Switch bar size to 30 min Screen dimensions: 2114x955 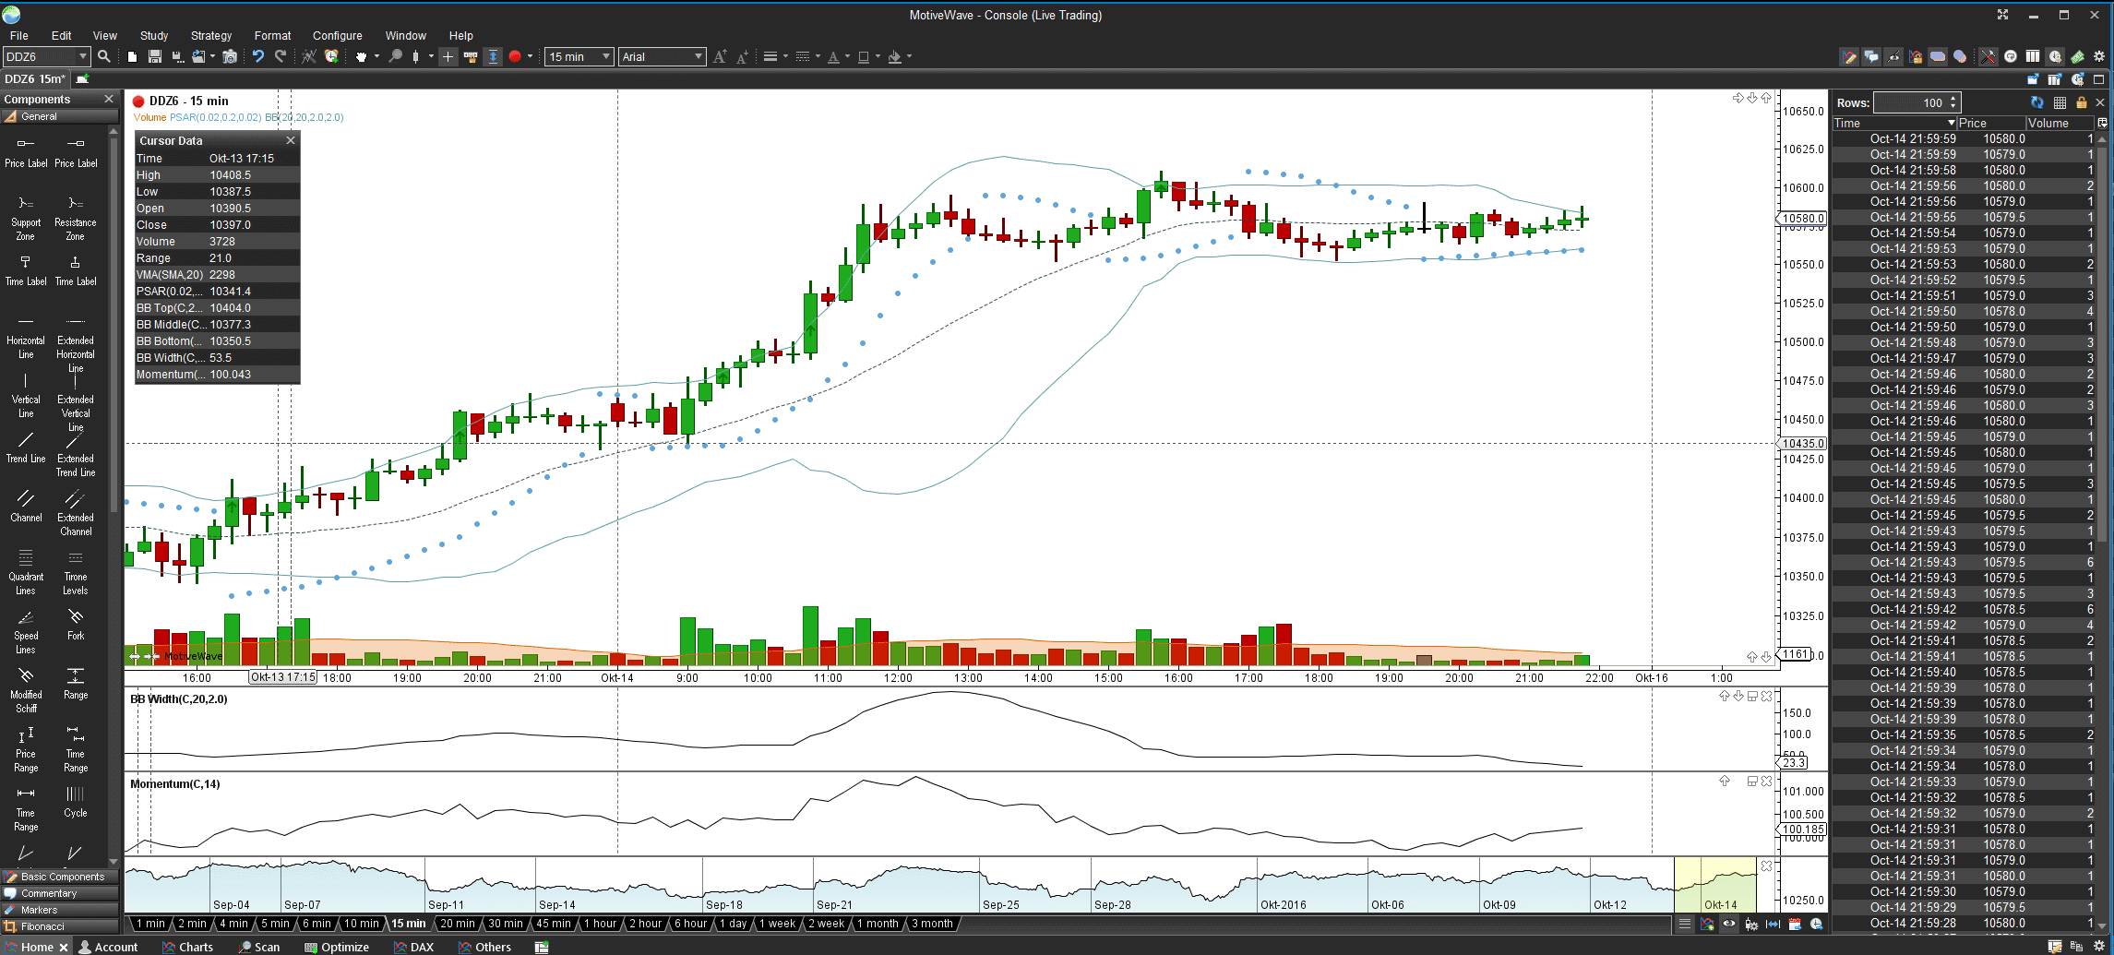(505, 924)
